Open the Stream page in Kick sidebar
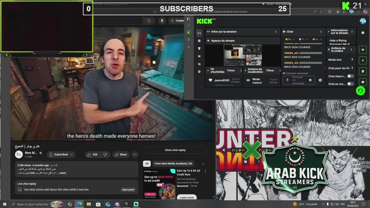The height and width of the screenshot is (208, 370). pos(199,33)
